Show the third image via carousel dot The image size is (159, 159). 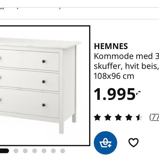[x=25, y=151]
